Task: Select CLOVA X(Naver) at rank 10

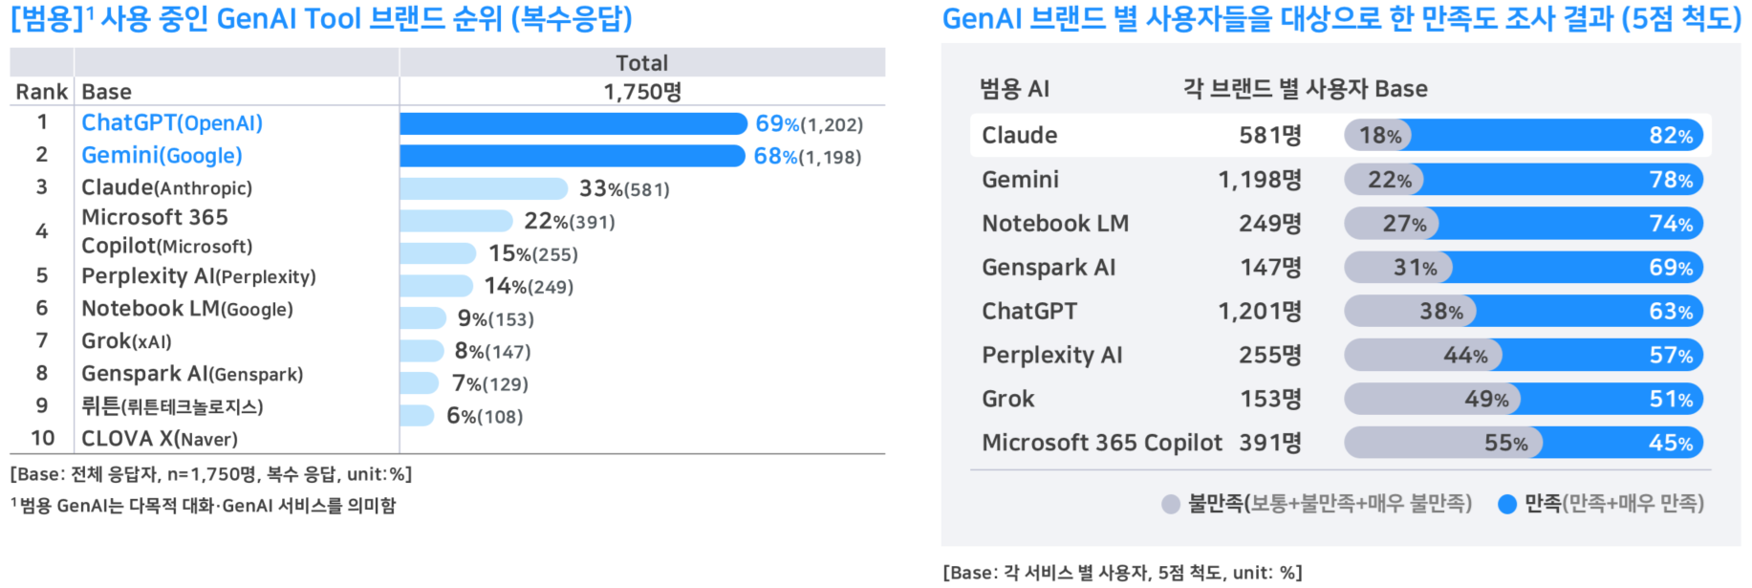Action: pos(160,439)
